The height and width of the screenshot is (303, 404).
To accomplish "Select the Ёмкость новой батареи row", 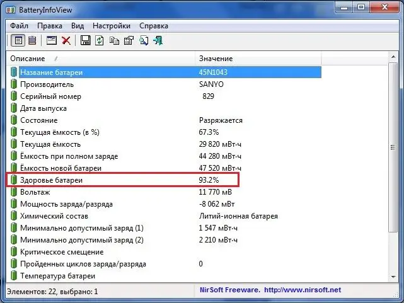I will pos(165,168).
